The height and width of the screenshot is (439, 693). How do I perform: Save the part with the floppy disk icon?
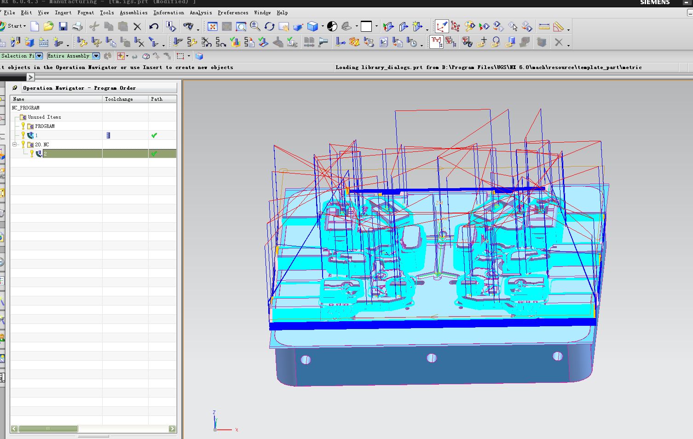pyautogui.click(x=63, y=26)
